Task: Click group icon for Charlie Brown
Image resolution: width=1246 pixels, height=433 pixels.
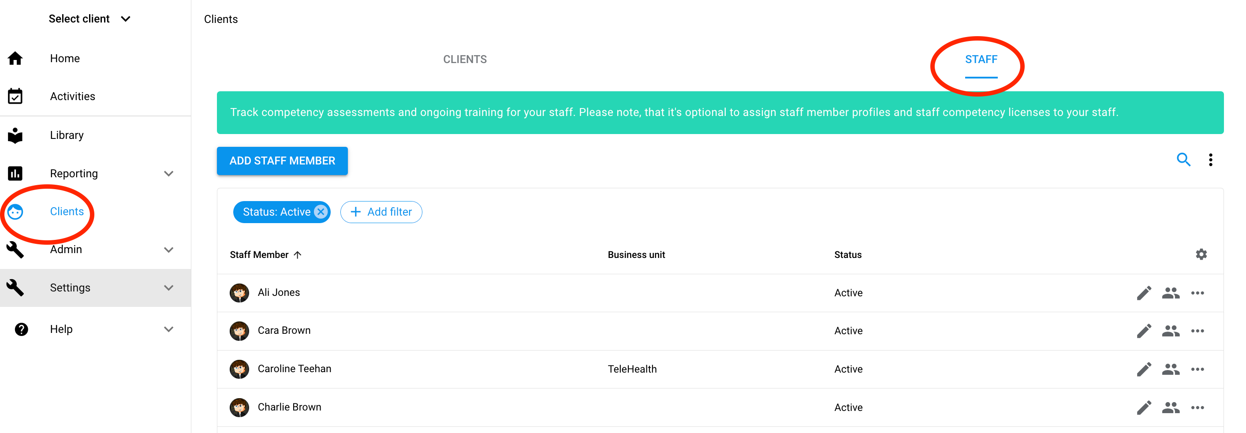Action: tap(1171, 407)
